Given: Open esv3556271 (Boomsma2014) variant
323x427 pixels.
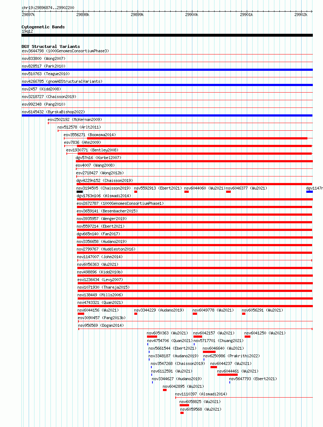Looking at the screenshot, I should pos(90,135).
